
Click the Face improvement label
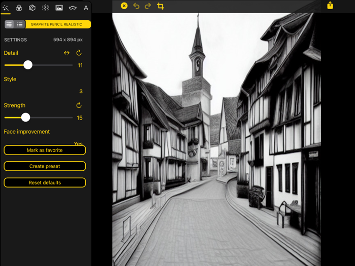[27, 132]
